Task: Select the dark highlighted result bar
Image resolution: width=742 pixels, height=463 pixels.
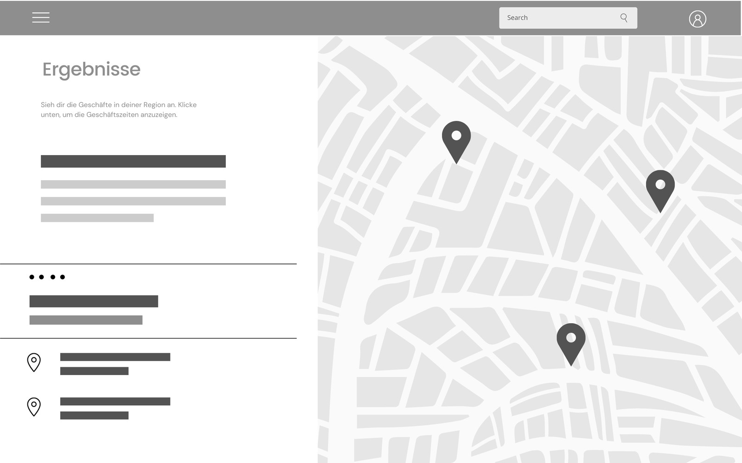Action: coord(133,161)
